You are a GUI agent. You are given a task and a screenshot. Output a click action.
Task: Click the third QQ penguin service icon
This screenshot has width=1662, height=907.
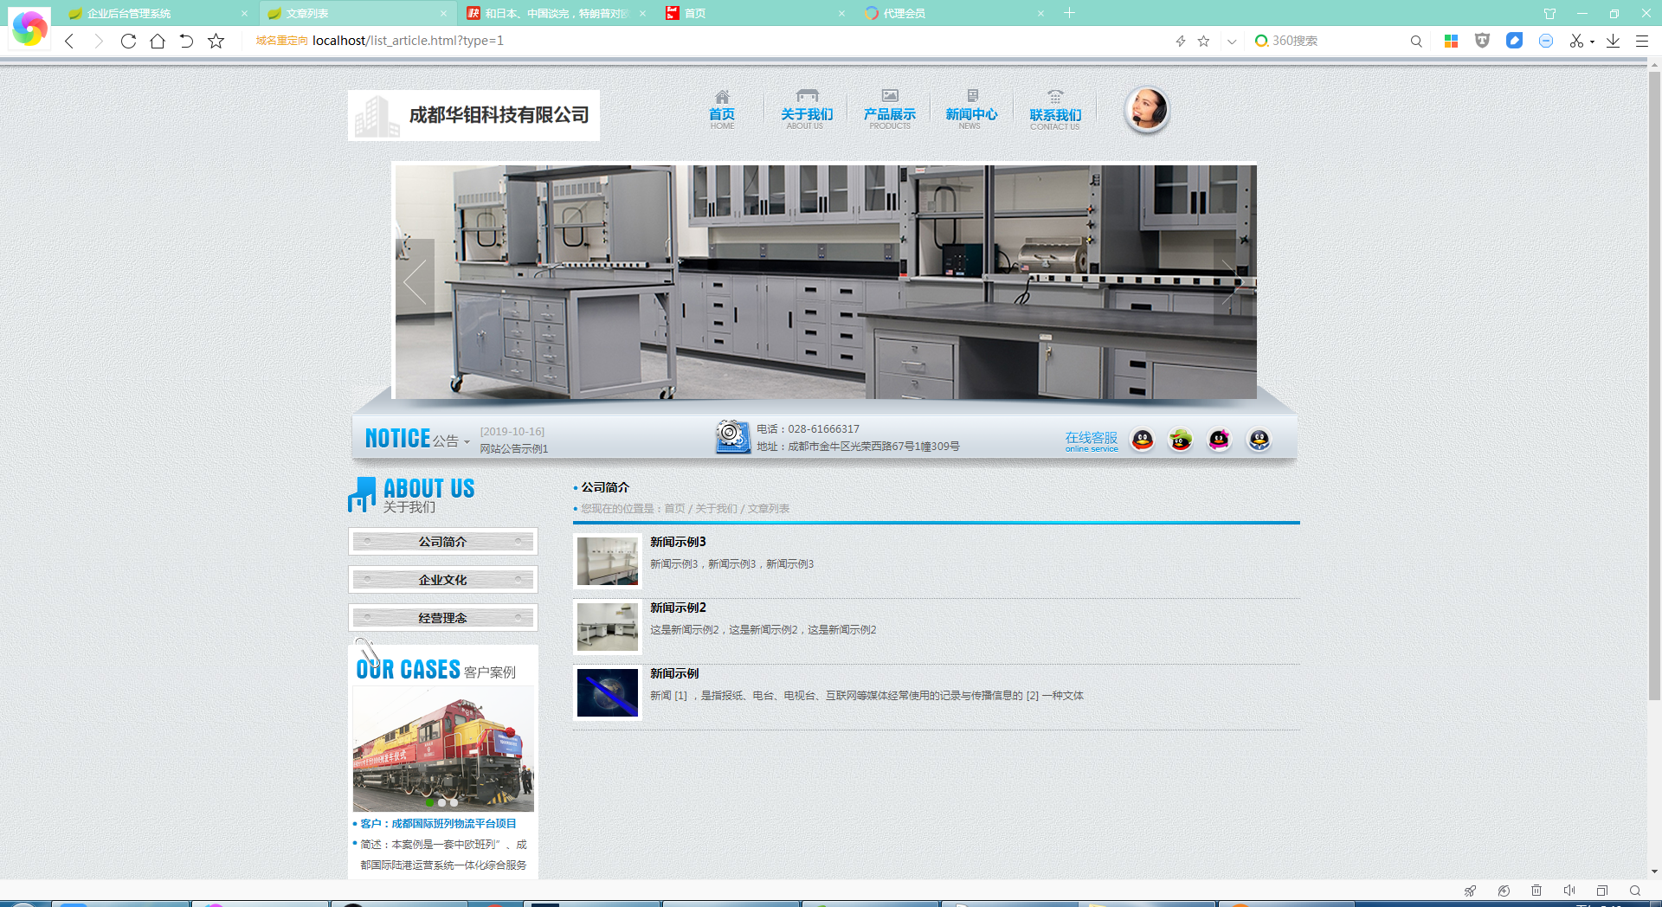click(x=1220, y=440)
